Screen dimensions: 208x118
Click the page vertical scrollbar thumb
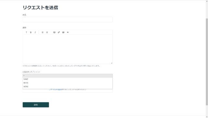207,62
